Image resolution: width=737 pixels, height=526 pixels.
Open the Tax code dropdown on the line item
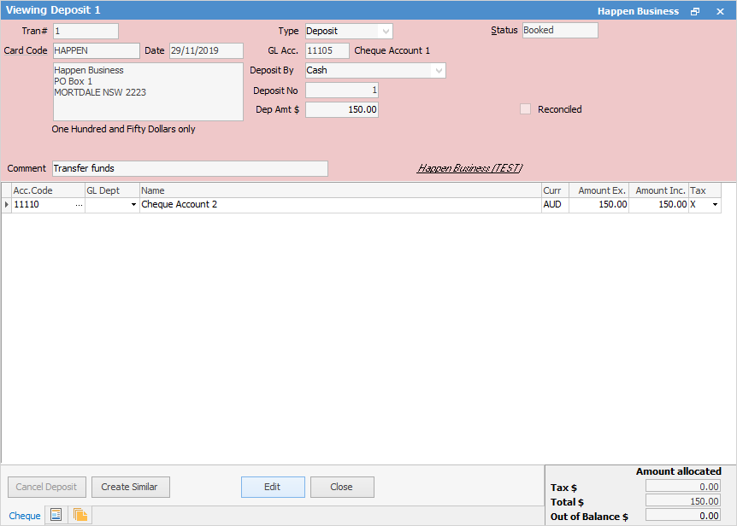pos(715,205)
